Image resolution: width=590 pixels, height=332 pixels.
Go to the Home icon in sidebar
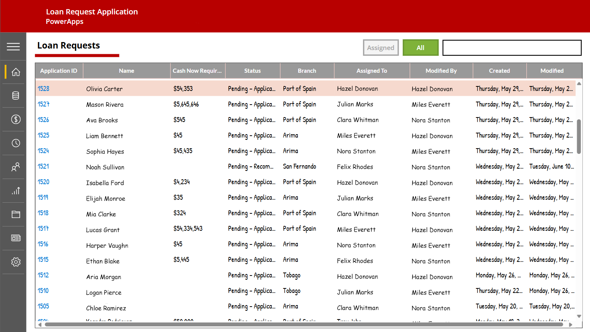(16, 72)
